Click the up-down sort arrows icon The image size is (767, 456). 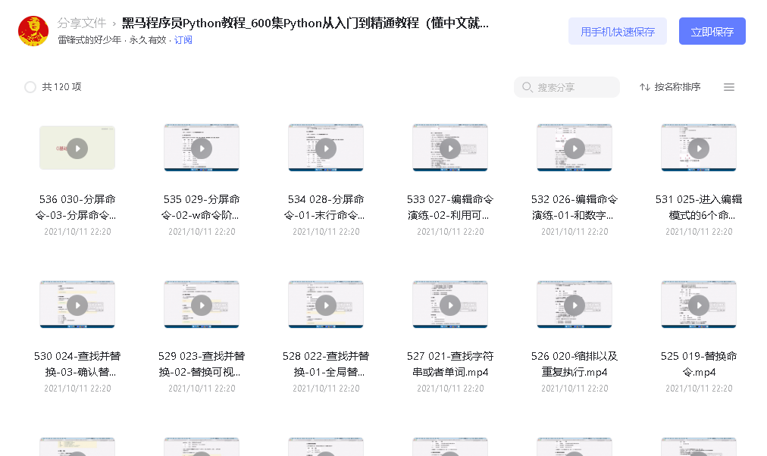coord(643,87)
